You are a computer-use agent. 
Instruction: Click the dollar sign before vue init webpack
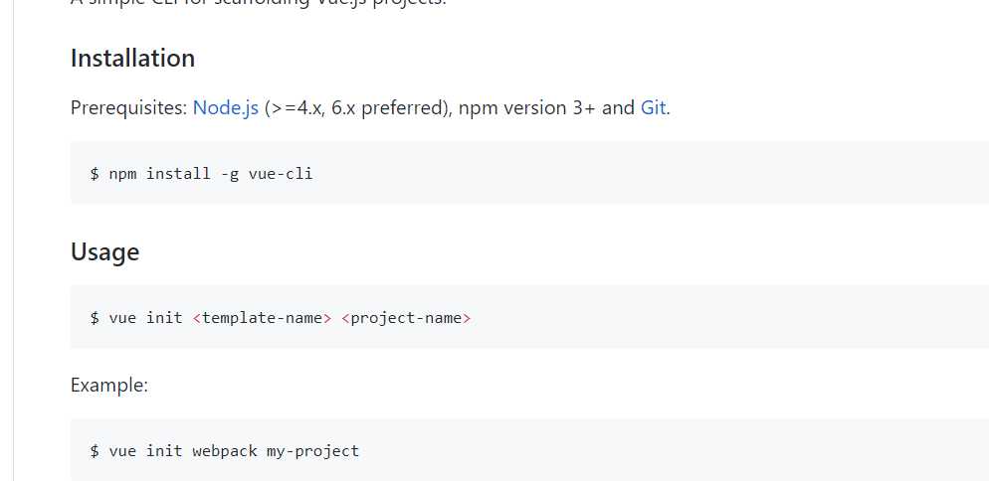pos(95,451)
